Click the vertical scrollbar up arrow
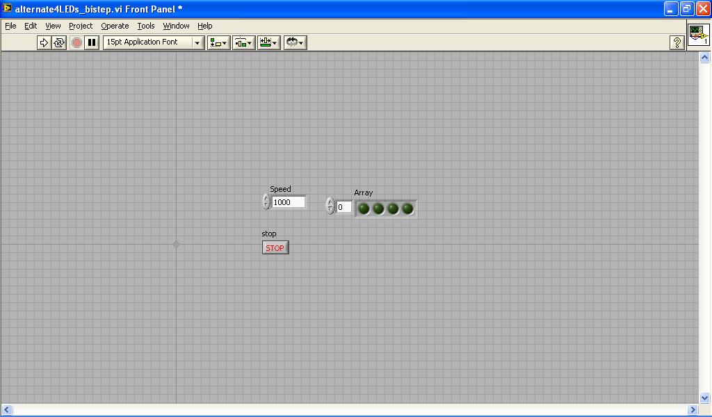The width and height of the screenshot is (712, 417). click(x=705, y=57)
